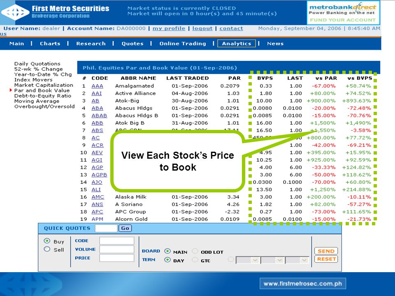Open the ABB stock code link
This screenshot has width=395, height=296.
97,123
